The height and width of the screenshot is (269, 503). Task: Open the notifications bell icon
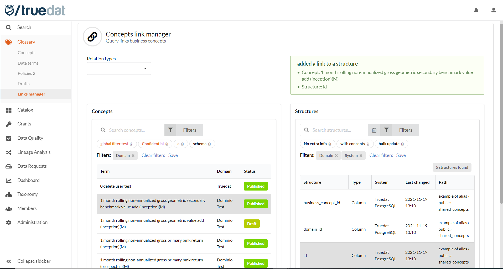476,10
